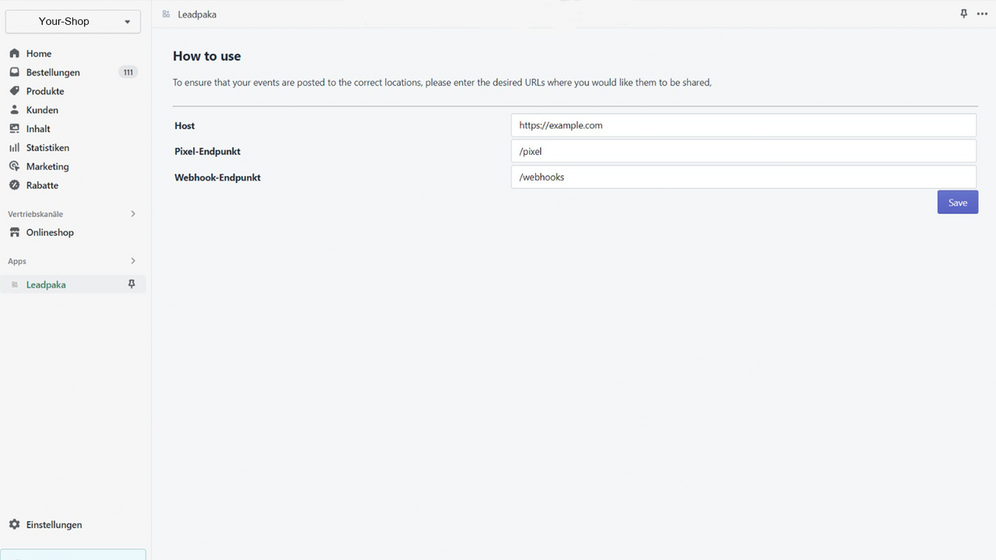Viewport: 996px width, 560px height.
Task: Click the Host URL input field
Action: 742,124
